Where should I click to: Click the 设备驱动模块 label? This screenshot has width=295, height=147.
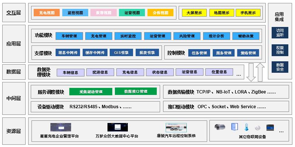(51, 107)
